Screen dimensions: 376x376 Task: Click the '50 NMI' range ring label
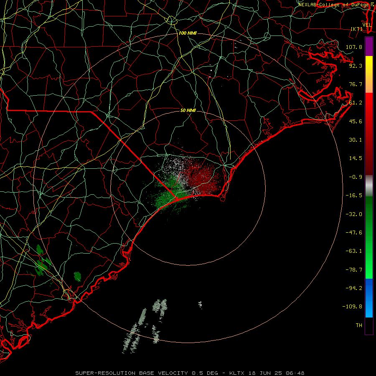tap(188, 110)
